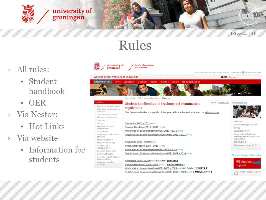Open the FEB Staff A-Z link

click(x=240, y=142)
